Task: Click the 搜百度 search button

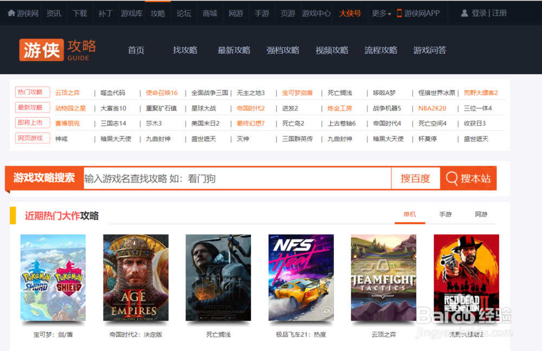Action: coord(416,179)
